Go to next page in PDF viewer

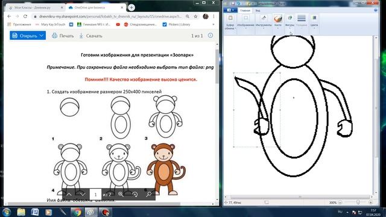point(83,194)
